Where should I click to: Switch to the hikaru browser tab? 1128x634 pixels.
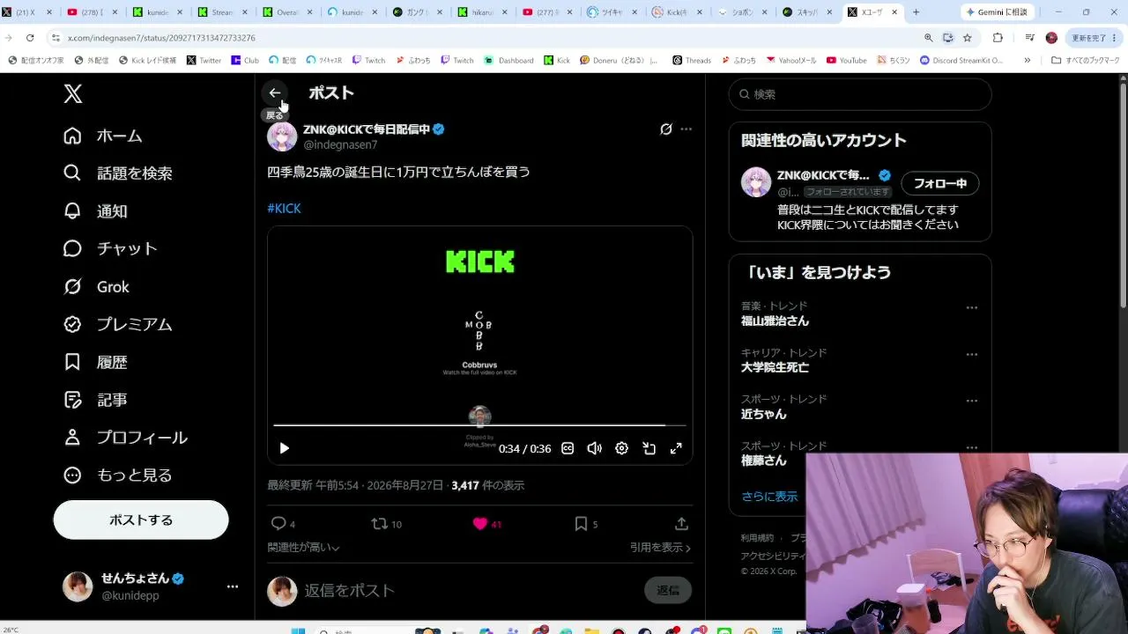click(x=480, y=12)
